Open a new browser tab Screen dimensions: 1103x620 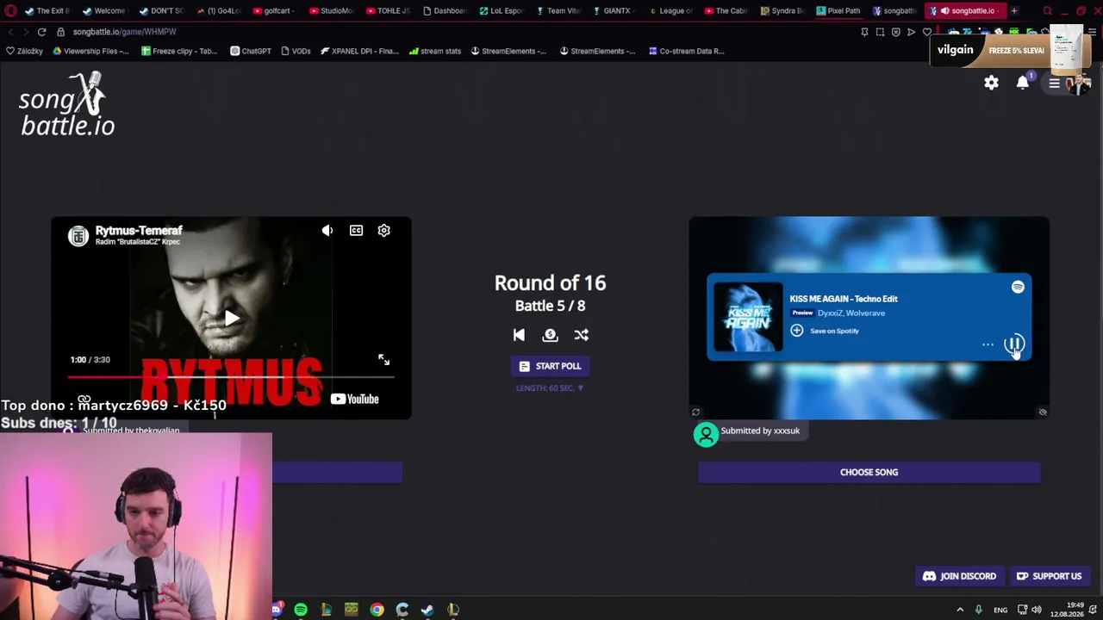coord(1014,11)
